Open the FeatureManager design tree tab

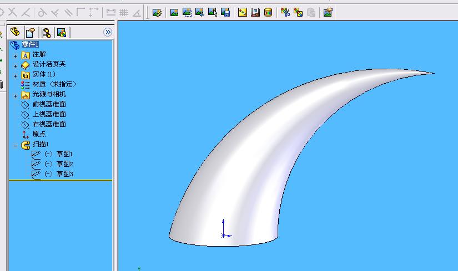pos(15,32)
